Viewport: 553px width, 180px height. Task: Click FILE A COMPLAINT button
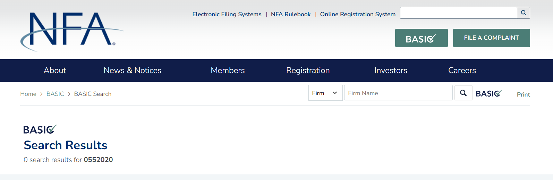pyautogui.click(x=491, y=38)
